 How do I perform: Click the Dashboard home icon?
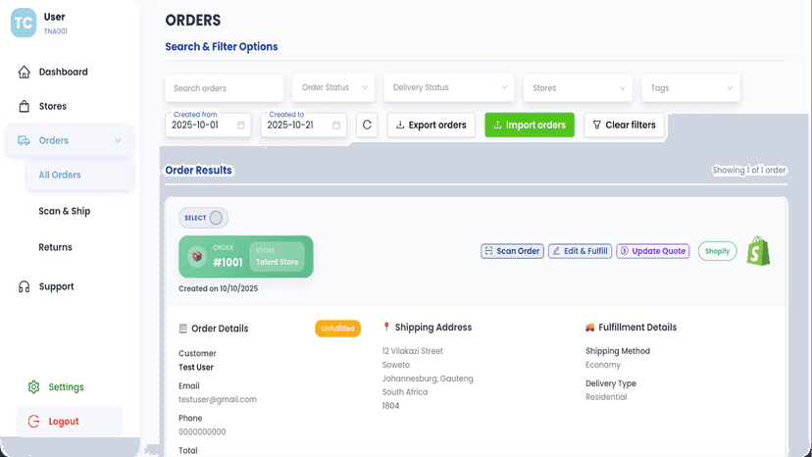point(24,72)
